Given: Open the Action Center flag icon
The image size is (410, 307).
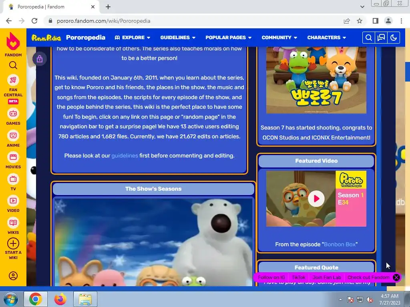Looking at the screenshot, I should [x=350, y=299].
